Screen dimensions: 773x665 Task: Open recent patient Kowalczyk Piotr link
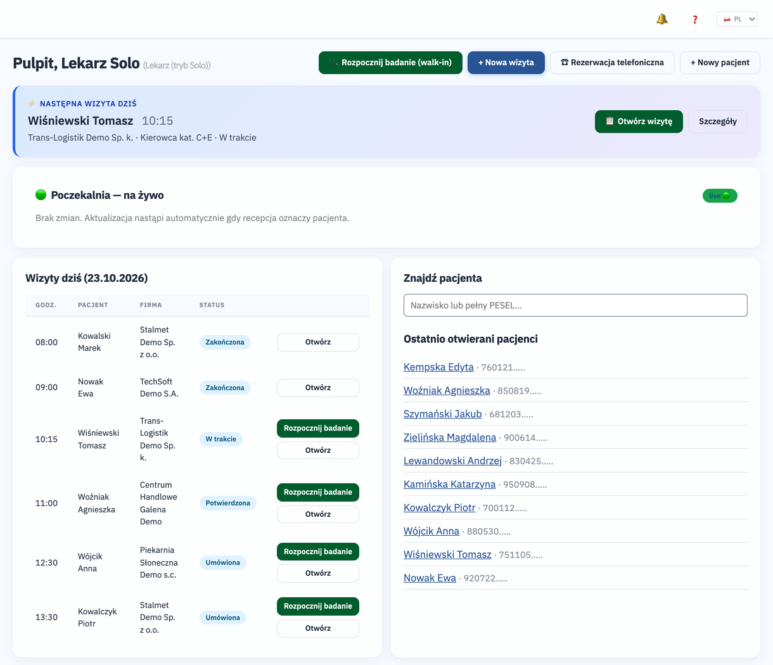click(439, 508)
